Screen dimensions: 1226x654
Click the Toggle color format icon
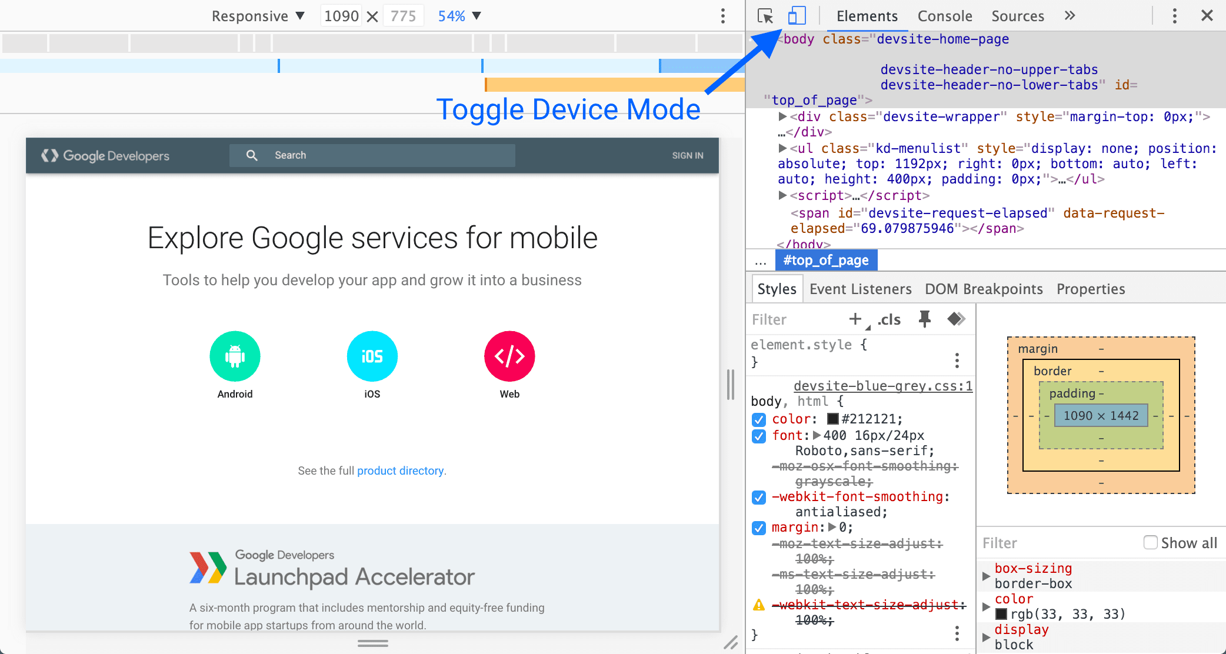click(x=957, y=319)
